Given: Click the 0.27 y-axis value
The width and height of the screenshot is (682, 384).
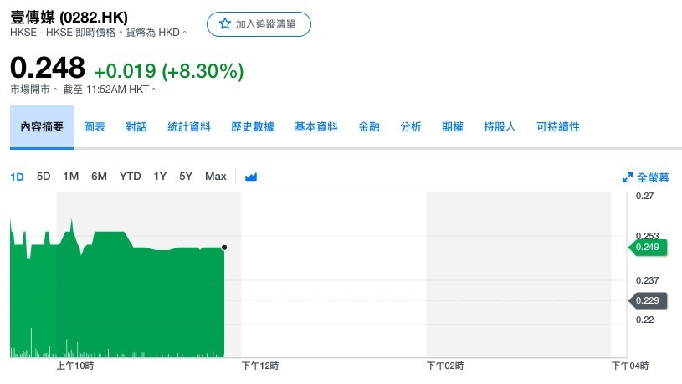Looking at the screenshot, I should point(644,196).
